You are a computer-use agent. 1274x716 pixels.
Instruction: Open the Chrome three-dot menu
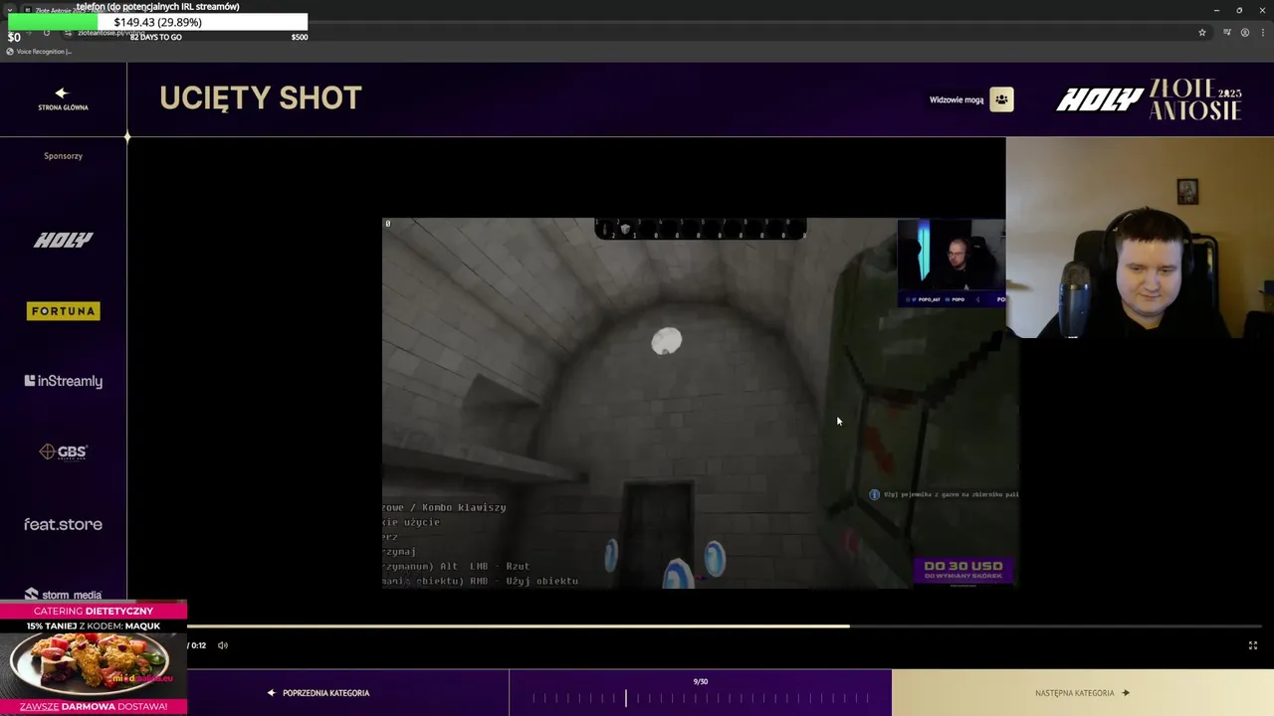1261,33
